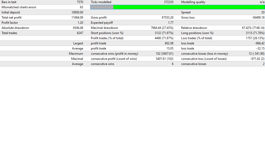The height and width of the screenshot is (165, 265).
Task: Select the Largest loss trade value -966.42
Action: [x=260, y=43]
